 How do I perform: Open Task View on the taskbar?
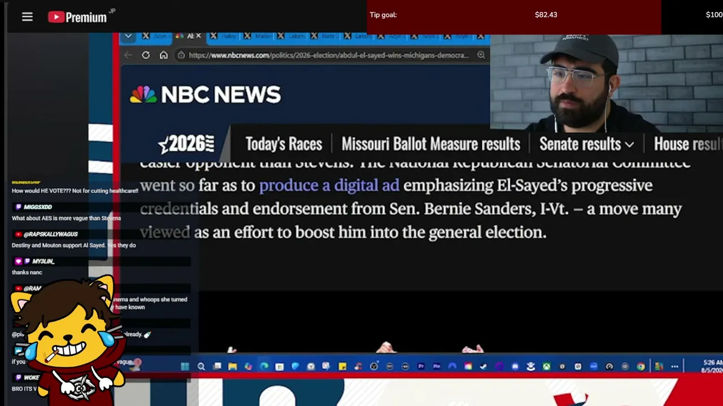[x=217, y=367]
